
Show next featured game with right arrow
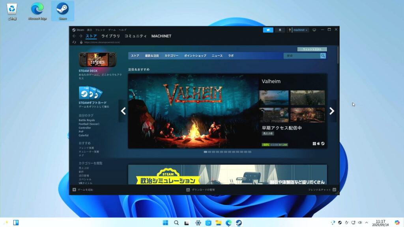coord(332,111)
